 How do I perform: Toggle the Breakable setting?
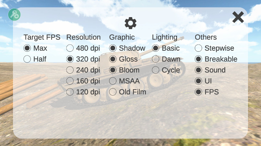click(198, 59)
